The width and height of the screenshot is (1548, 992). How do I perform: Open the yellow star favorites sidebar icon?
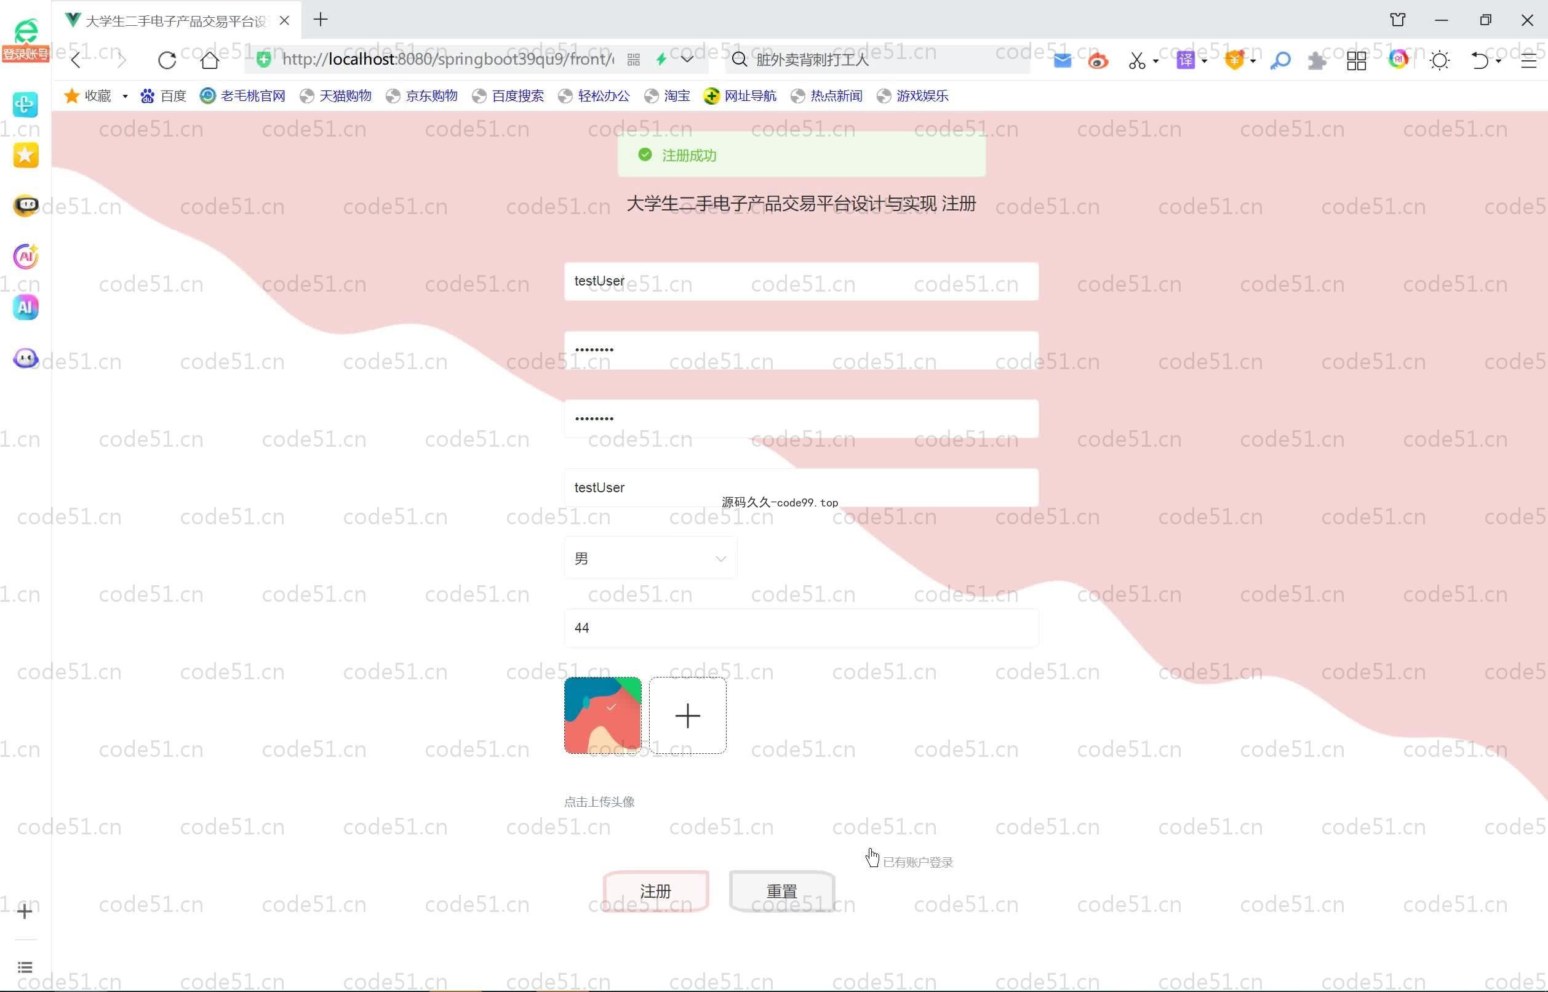tap(26, 154)
